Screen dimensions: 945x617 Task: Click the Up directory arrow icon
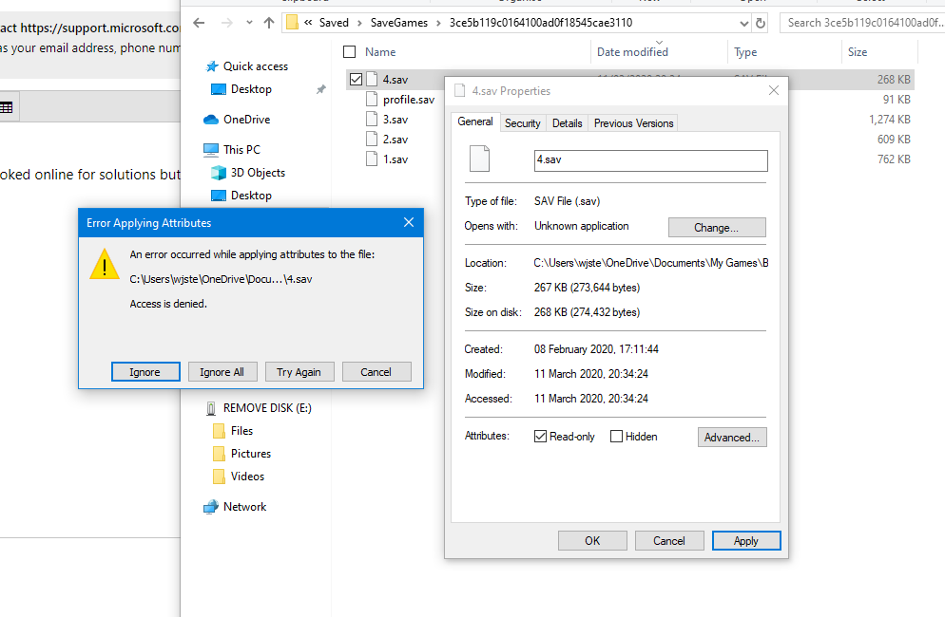[269, 23]
